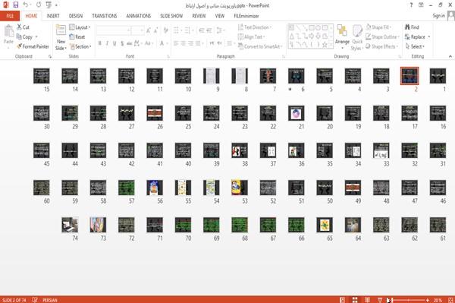
Task: Click the Redo icon in quick access toolbar
Action: click(39, 5)
